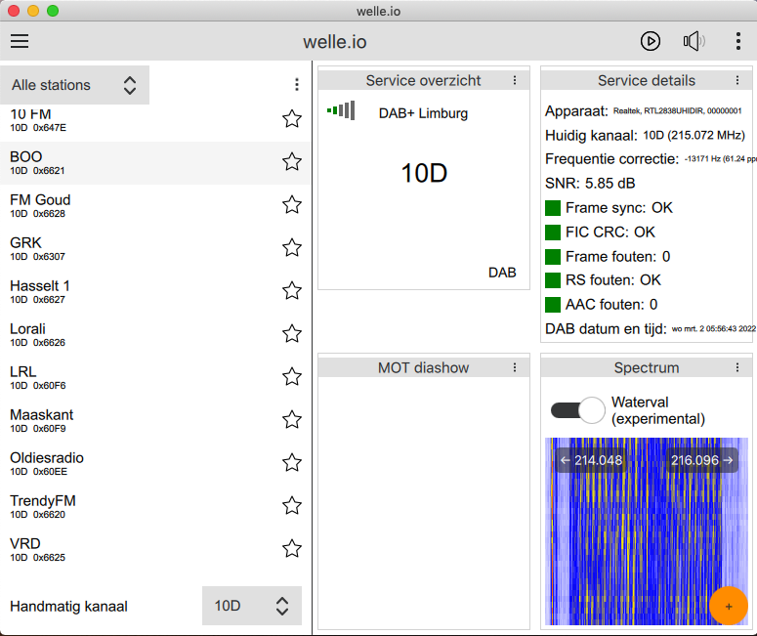Favorite the LRL station star
Image resolution: width=757 pixels, height=636 pixels.
[x=292, y=377]
